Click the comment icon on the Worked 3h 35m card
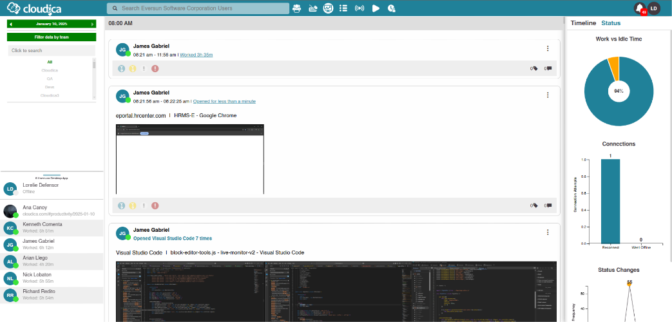This screenshot has width=672, height=322. pyautogui.click(x=549, y=68)
